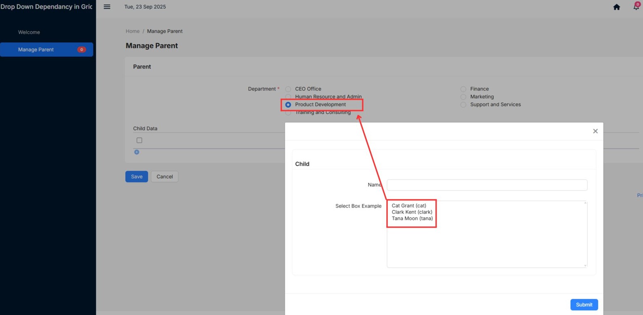Go to the home icon
This screenshot has height=315, width=643.
coord(617,7)
